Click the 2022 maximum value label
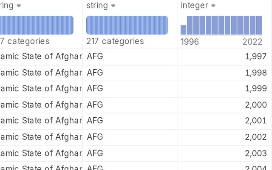 click(x=252, y=42)
